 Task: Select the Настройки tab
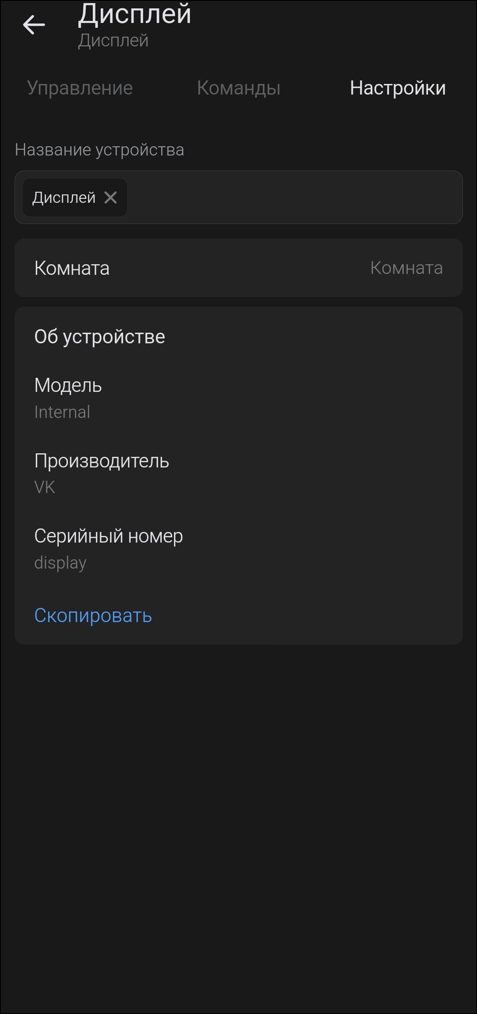(397, 88)
